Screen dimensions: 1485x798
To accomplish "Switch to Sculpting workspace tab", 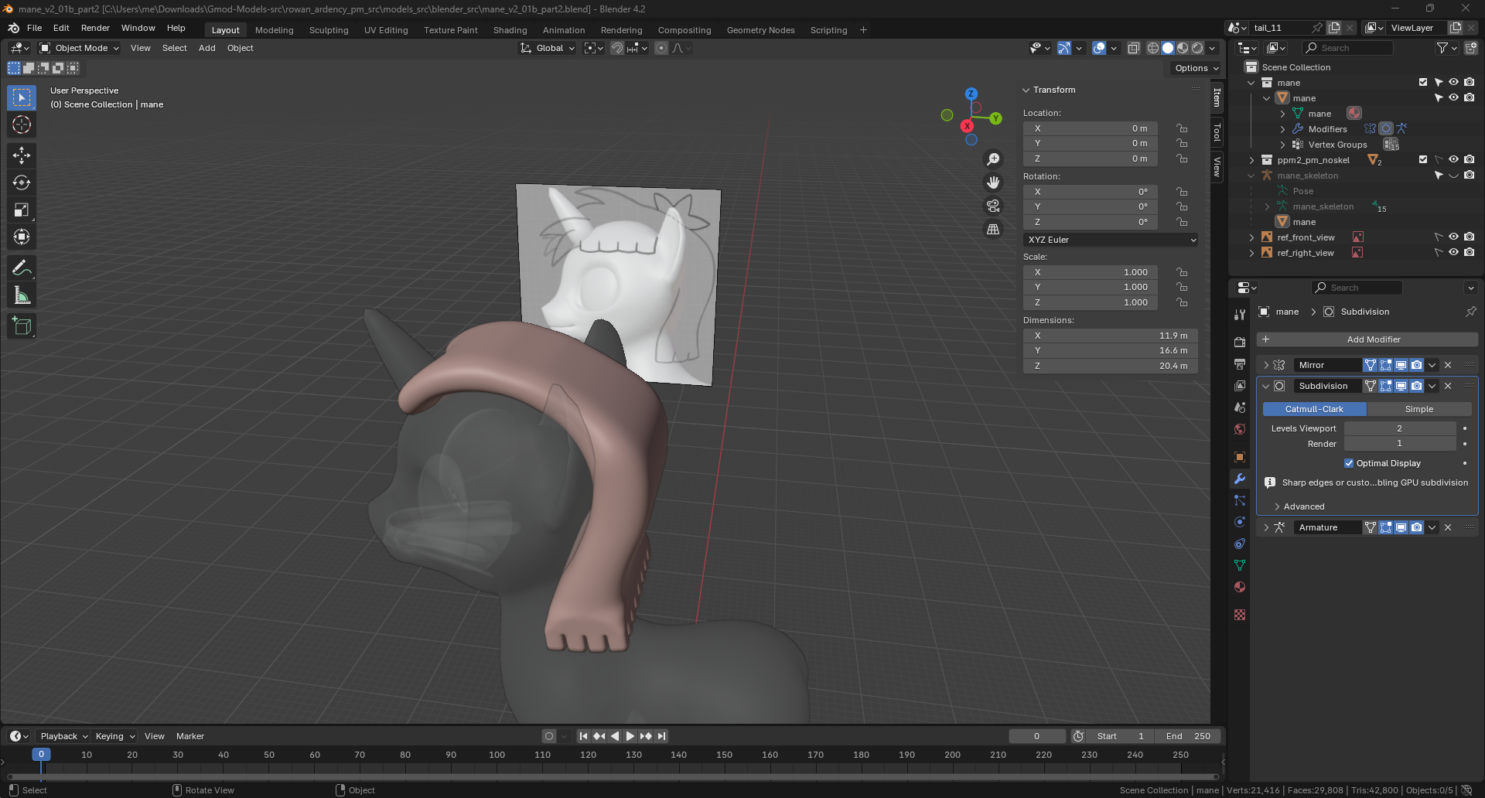I will point(329,30).
